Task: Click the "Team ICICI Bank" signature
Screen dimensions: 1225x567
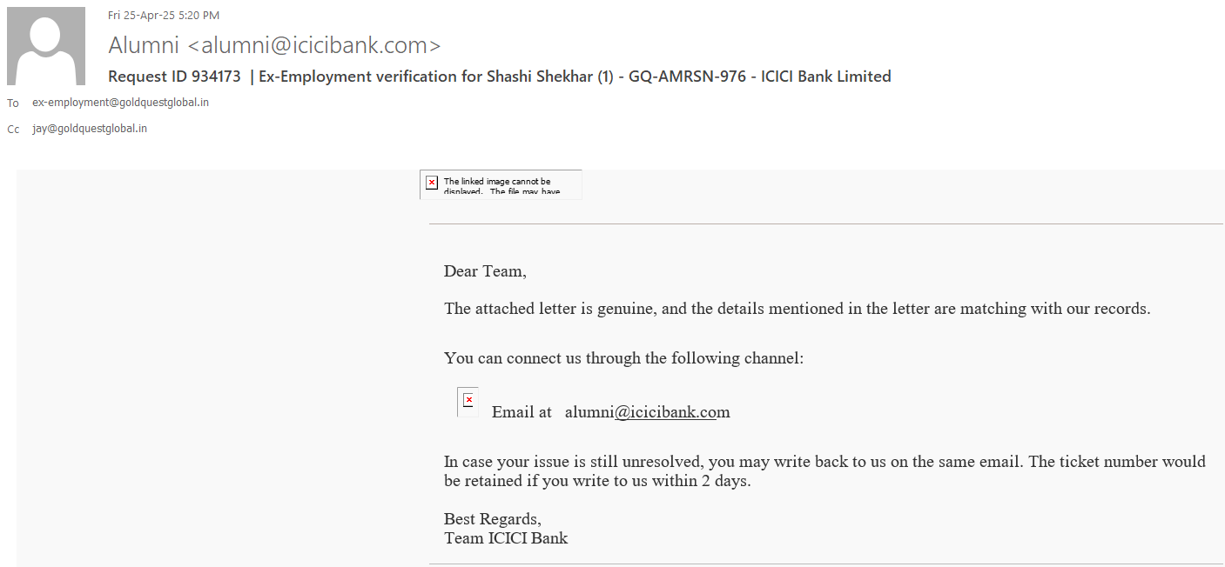Action: click(506, 538)
